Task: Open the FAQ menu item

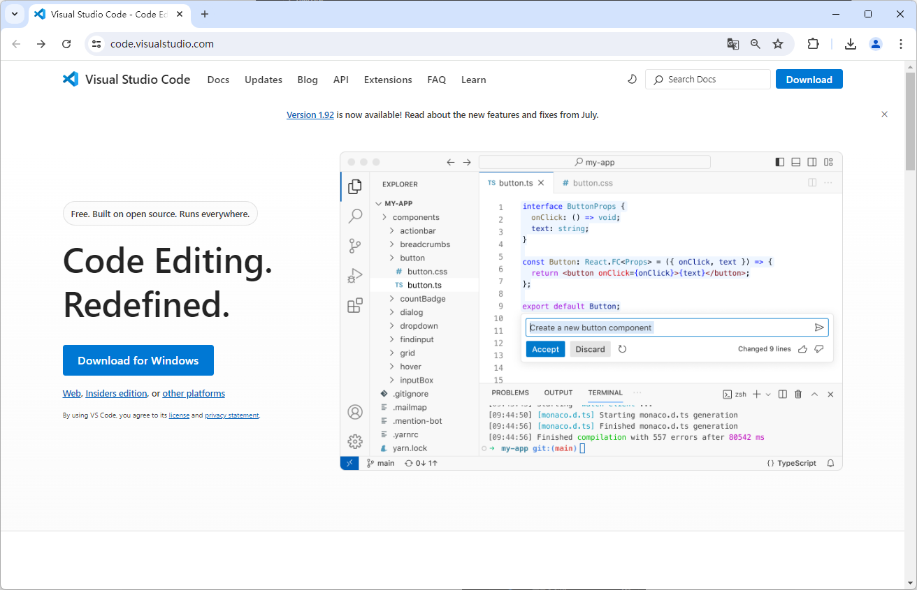Action: click(437, 80)
